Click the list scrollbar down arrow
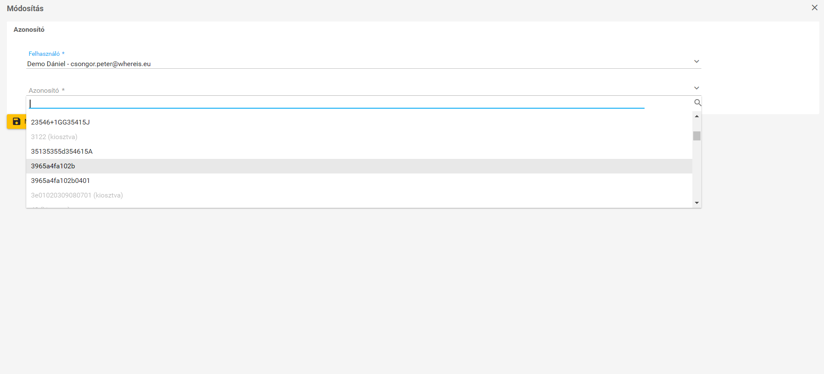 (x=697, y=203)
